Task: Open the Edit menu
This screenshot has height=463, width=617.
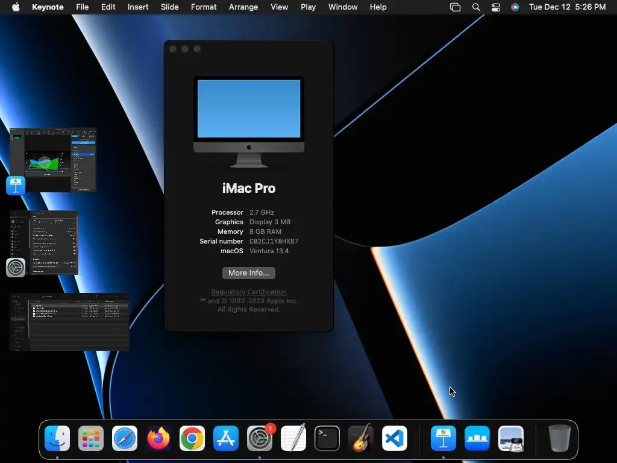Action: pyautogui.click(x=108, y=7)
